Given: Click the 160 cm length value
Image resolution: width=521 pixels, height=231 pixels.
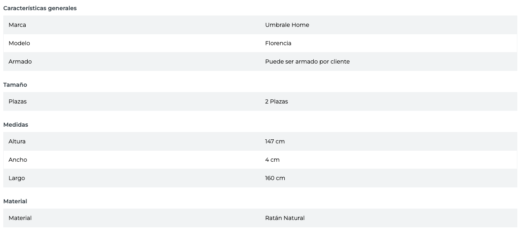Looking at the screenshot, I should tap(275, 178).
